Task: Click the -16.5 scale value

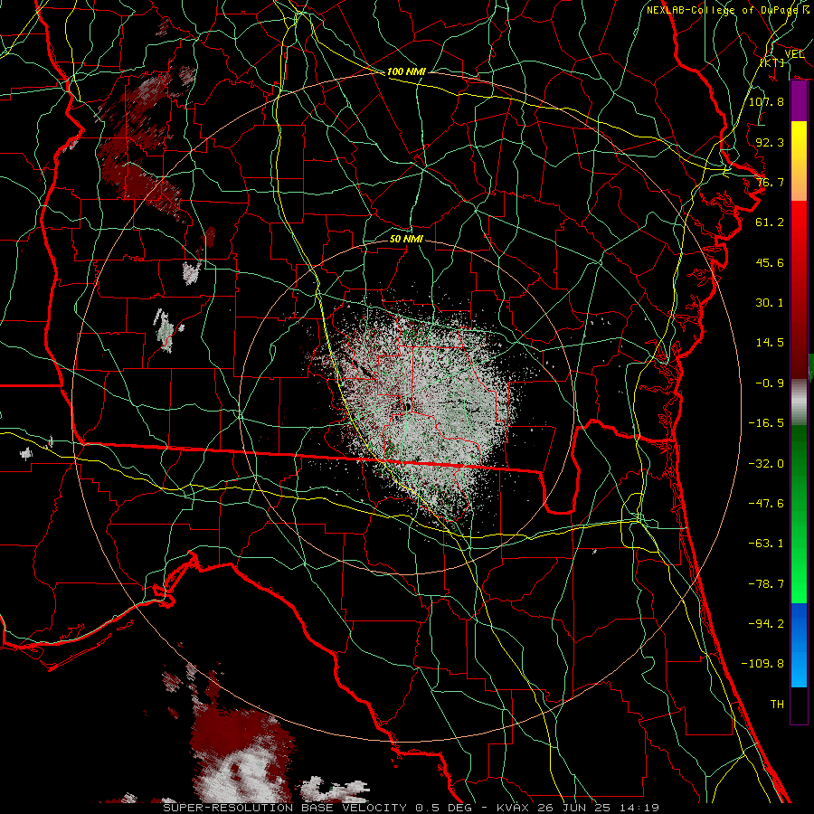Action: (x=766, y=423)
